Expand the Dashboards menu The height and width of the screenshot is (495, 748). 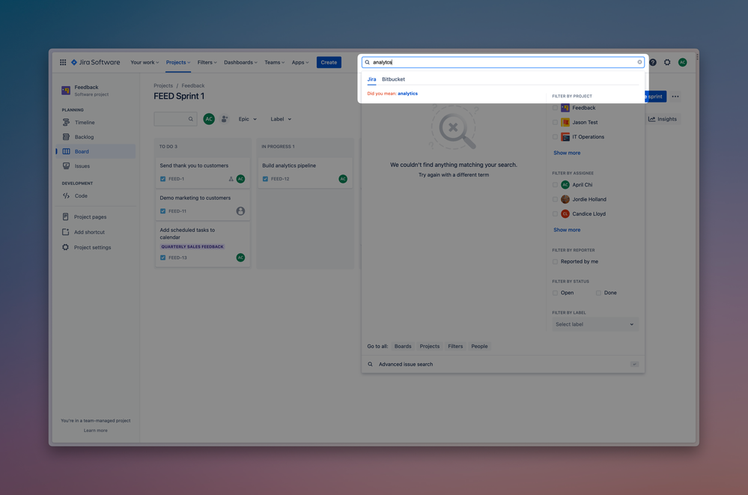(240, 62)
